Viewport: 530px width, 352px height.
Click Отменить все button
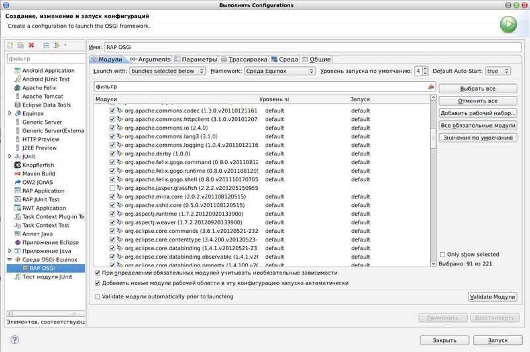tap(478, 101)
